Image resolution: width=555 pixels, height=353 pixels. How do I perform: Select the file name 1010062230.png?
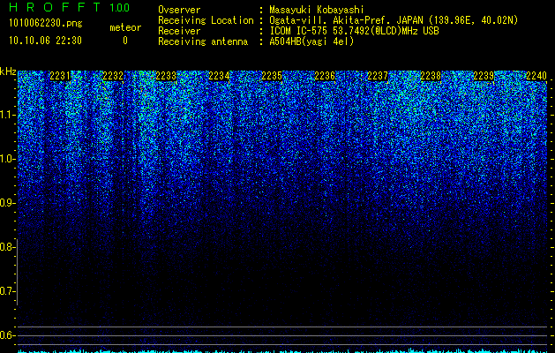click(46, 24)
